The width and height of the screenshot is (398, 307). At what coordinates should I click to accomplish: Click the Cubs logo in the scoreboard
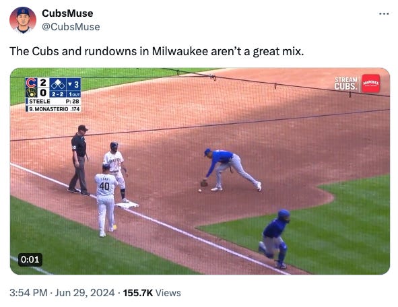pos(31,83)
